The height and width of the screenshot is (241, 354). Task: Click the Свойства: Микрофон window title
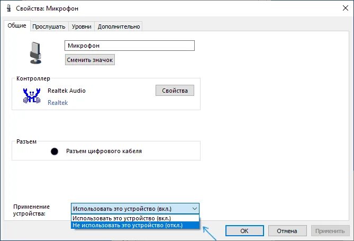click(x=47, y=8)
